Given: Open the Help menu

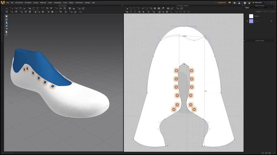Looking at the screenshot, I should point(93,3).
